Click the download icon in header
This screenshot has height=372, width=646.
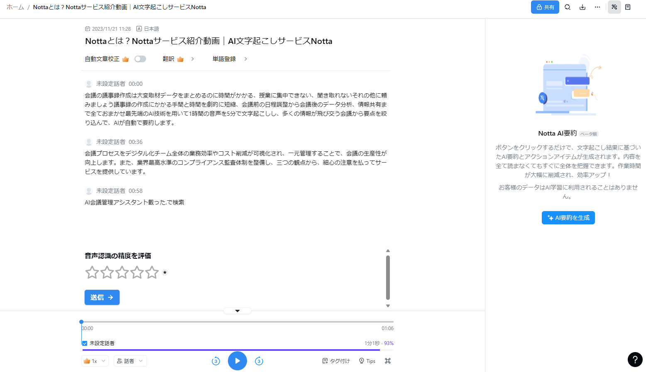tap(582, 7)
